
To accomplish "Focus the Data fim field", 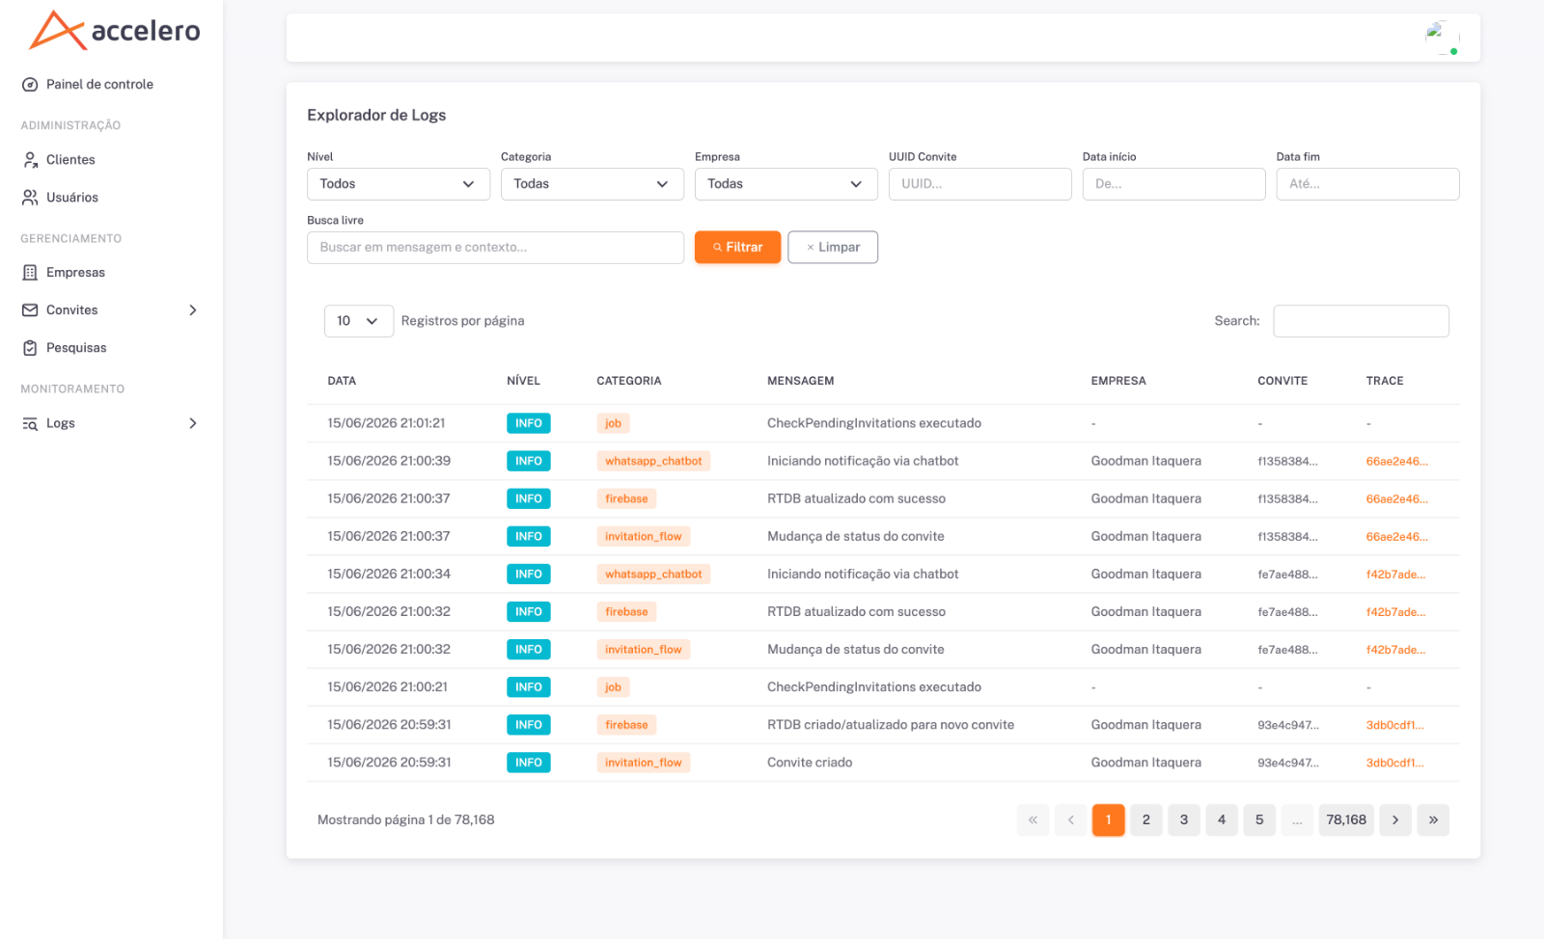I will [1368, 184].
